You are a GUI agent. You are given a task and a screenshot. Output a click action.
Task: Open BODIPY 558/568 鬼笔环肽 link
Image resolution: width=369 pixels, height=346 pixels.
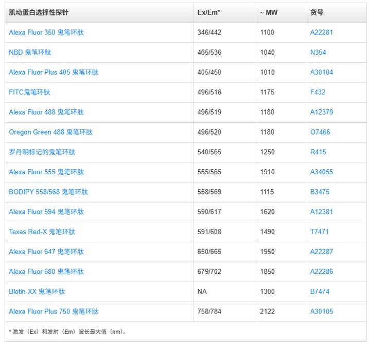pyautogui.click(x=48, y=192)
